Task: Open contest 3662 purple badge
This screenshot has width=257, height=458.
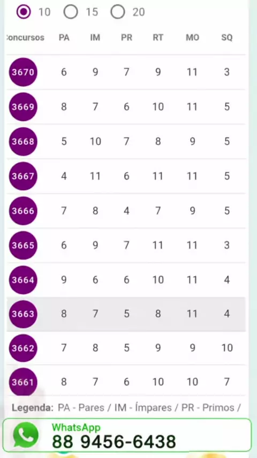Action: pos(23,348)
